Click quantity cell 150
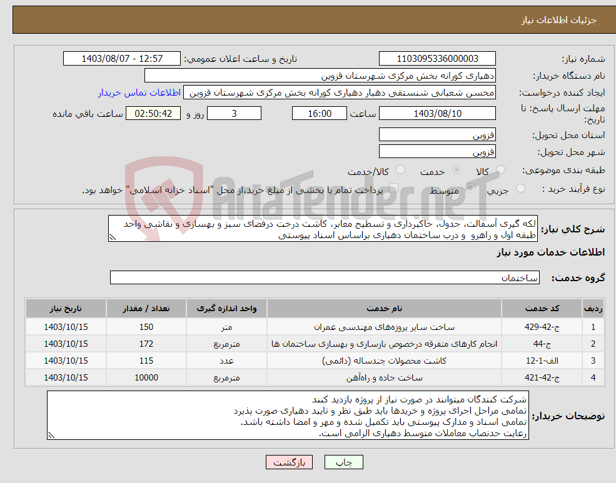This screenshot has height=483, width=616. [146, 327]
